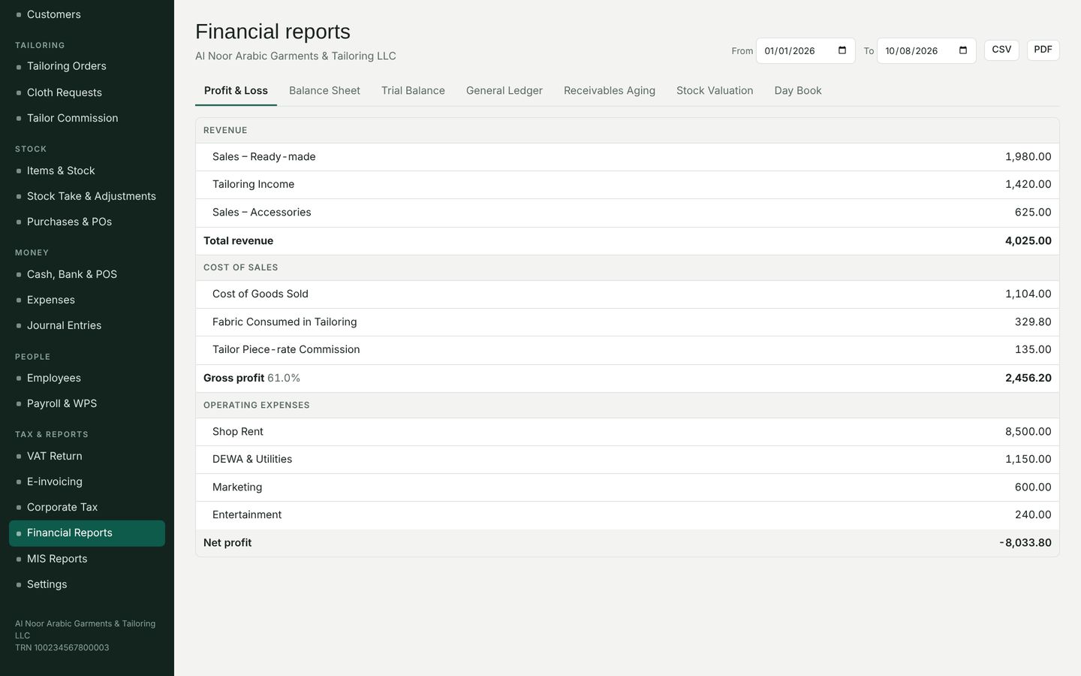Switch to the Balance Sheet tab

[x=324, y=91]
